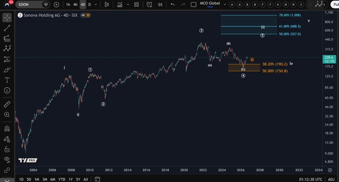This screenshot has height=182, width=339.
Task: Click the S quick-access circle button
Action: [301, 4]
